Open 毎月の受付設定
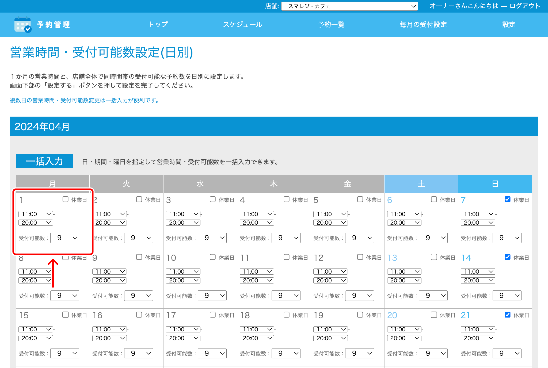The width and height of the screenshot is (548, 368). [423, 24]
